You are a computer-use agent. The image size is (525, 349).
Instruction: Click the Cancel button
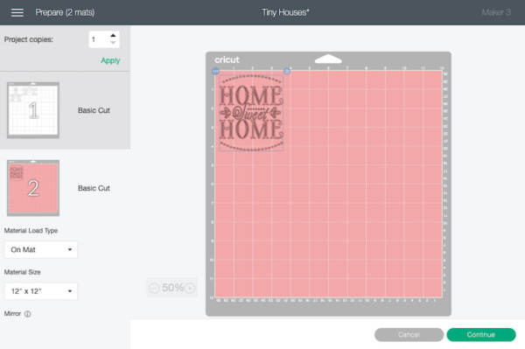[409, 335]
